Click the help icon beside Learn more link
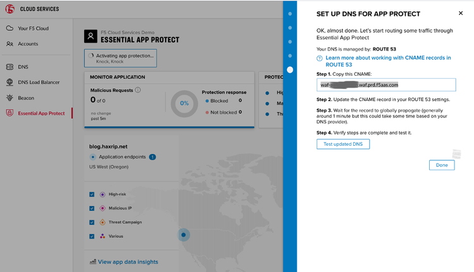 click(320, 58)
